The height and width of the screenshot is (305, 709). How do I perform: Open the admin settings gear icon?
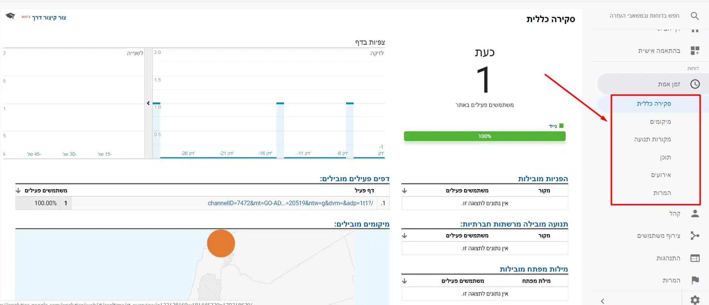click(x=695, y=300)
